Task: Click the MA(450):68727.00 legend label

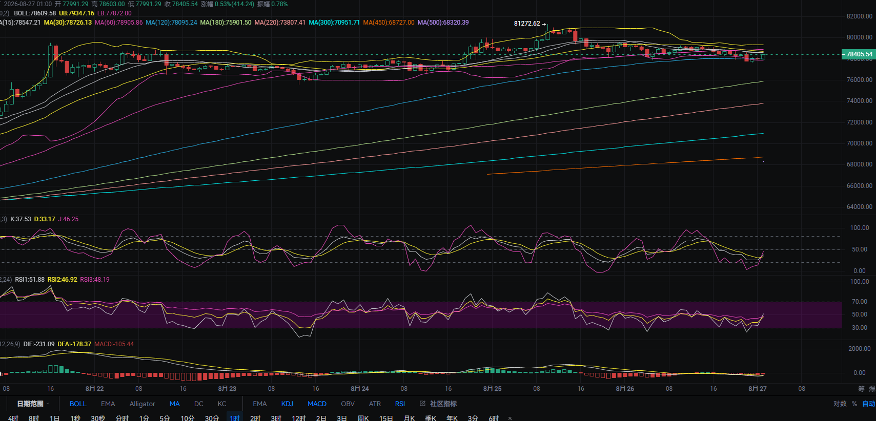Action: pyautogui.click(x=389, y=23)
